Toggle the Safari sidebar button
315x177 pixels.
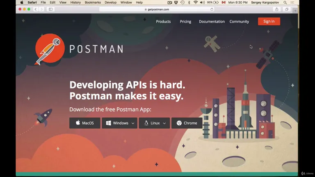click(x=50, y=9)
